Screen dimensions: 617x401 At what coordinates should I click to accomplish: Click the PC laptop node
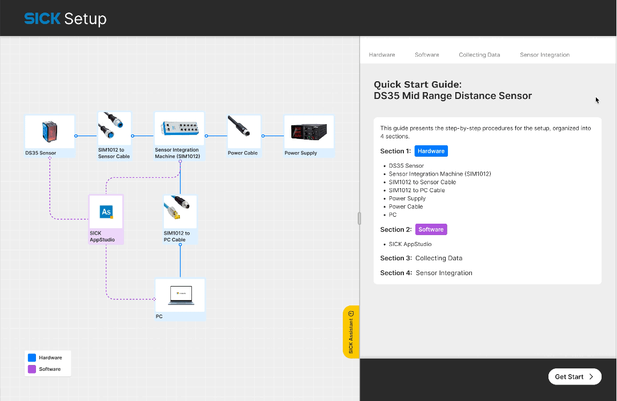pos(180,299)
